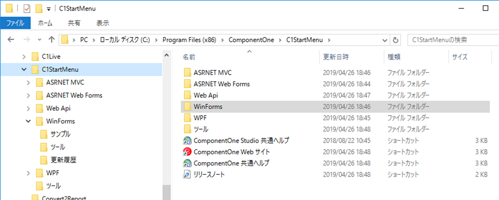This screenshot has width=499, height=200.
Task: Click the folder icon in quick access toolbar
Action: coord(9,8)
